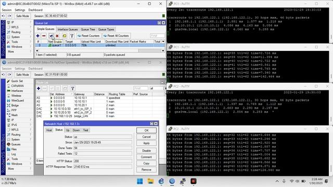Open Host tab in Netwatch dialog

[x=49, y=130]
